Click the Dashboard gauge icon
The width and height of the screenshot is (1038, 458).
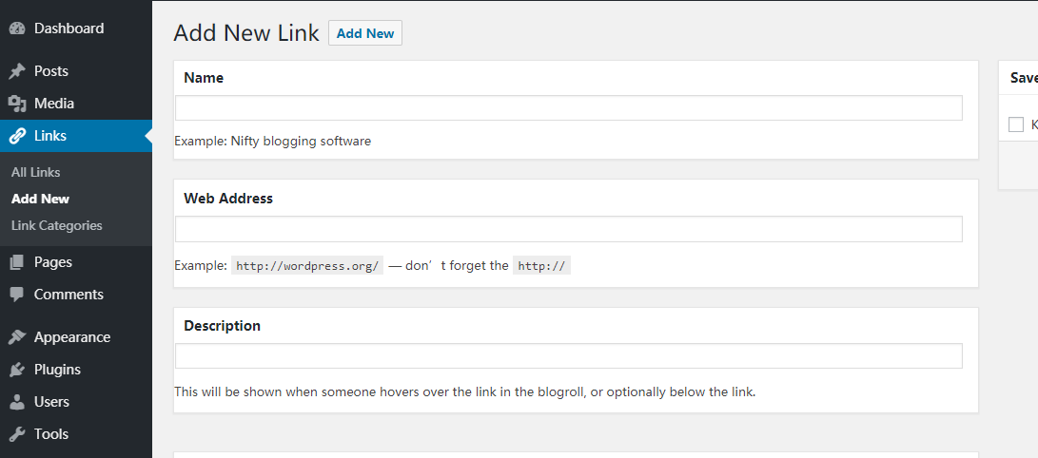coord(17,29)
